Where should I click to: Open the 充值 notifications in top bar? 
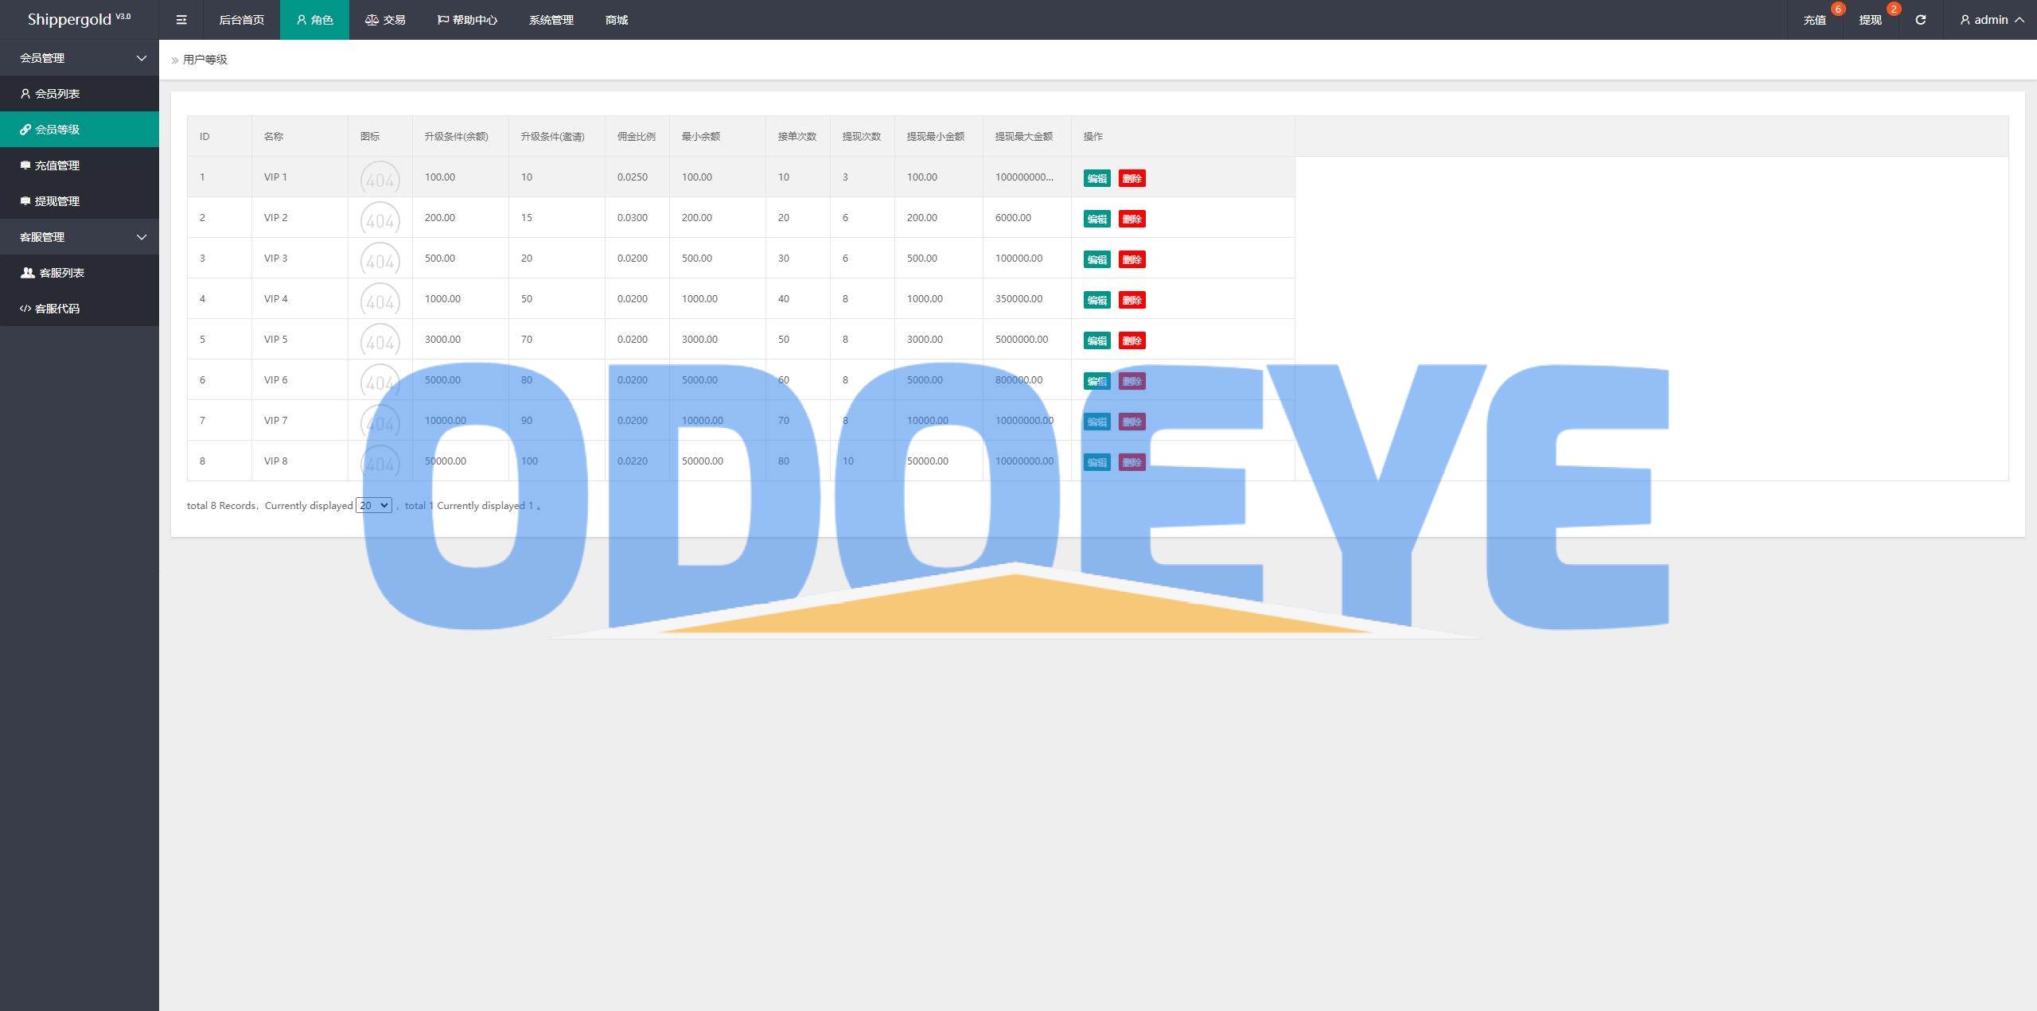point(1815,20)
